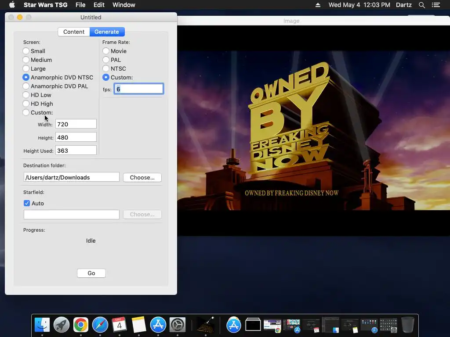450x337 pixels.
Task: Open Spotlight search magnifier
Action: (421, 5)
